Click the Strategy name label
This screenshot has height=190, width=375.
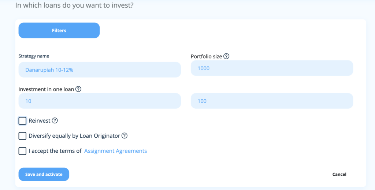34,56
